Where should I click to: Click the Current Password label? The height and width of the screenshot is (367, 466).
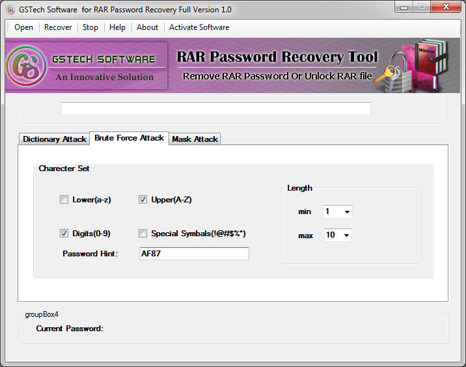(70, 329)
